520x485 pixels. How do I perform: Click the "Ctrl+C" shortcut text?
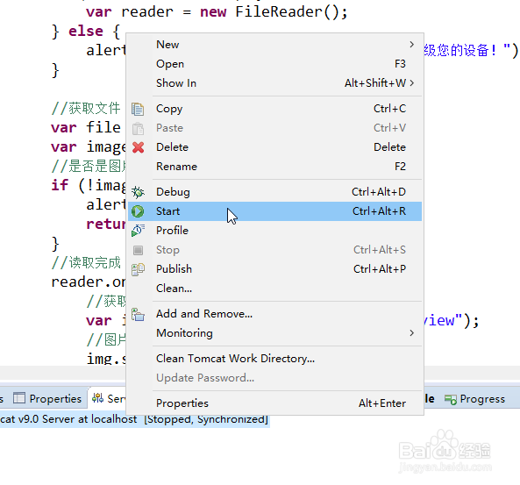[x=389, y=109]
